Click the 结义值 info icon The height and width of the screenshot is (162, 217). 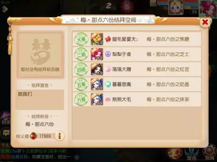click(60, 136)
